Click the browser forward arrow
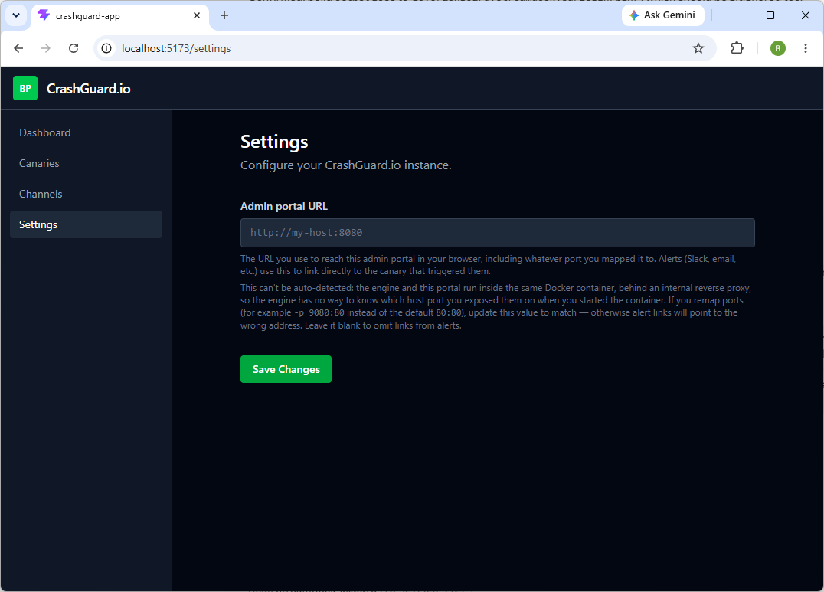This screenshot has width=824, height=592. click(x=46, y=48)
